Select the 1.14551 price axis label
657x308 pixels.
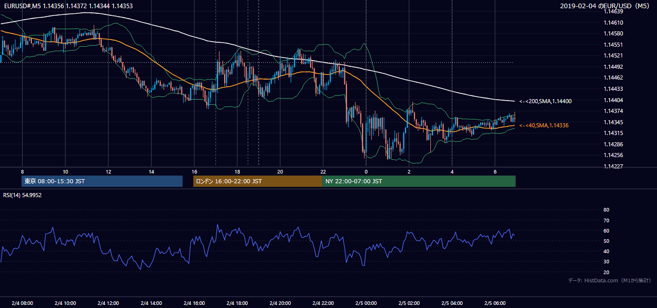(614, 45)
